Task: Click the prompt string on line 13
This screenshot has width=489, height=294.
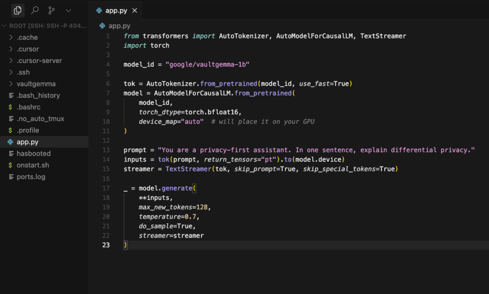Action: [x=316, y=150]
